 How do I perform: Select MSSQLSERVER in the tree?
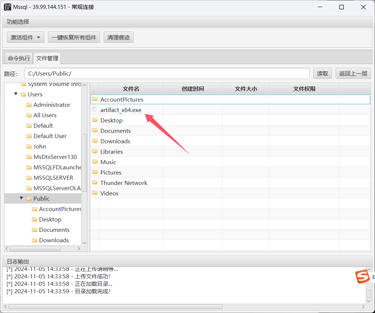pos(53,178)
